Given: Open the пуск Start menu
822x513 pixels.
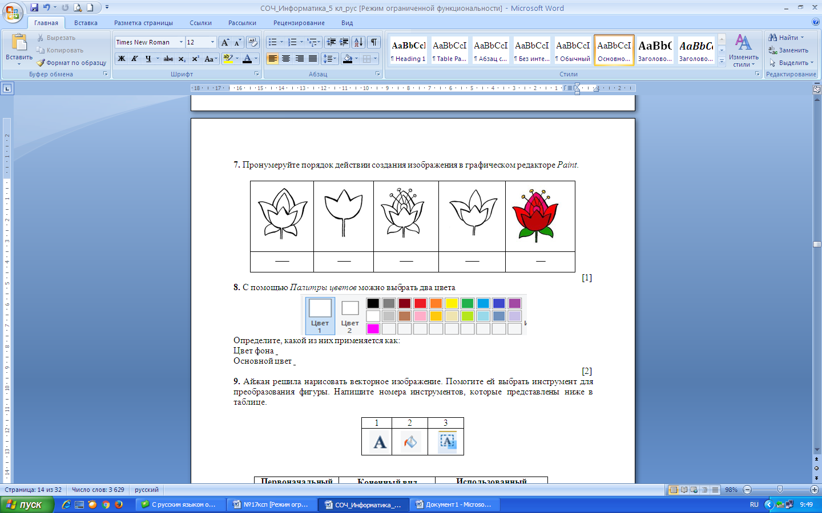Looking at the screenshot, I should [x=27, y=504].
